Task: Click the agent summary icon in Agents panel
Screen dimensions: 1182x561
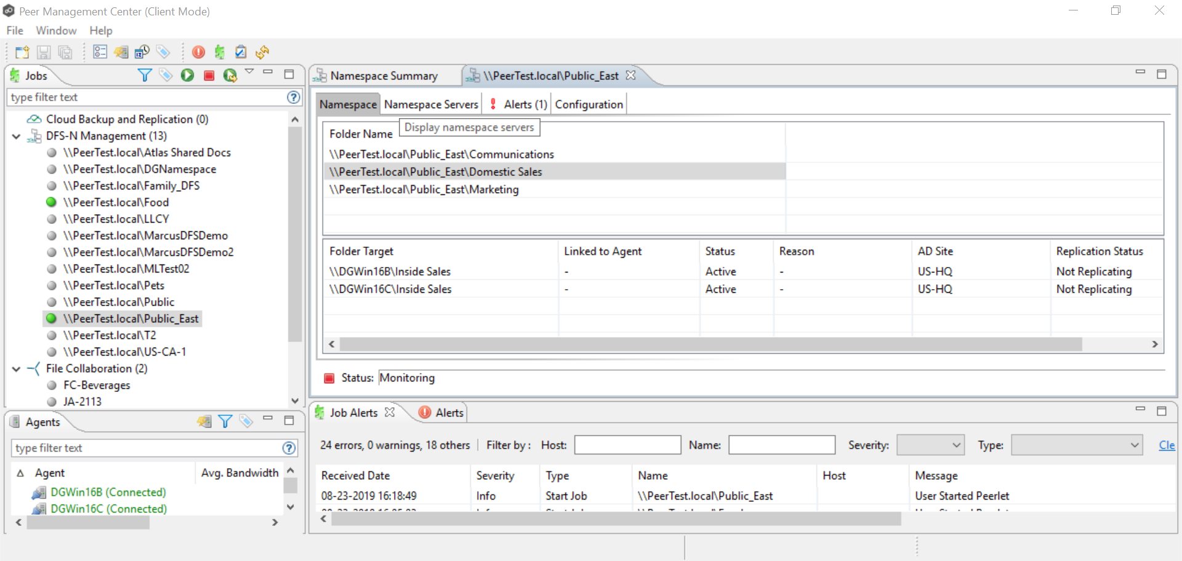Action: point(204,421)
